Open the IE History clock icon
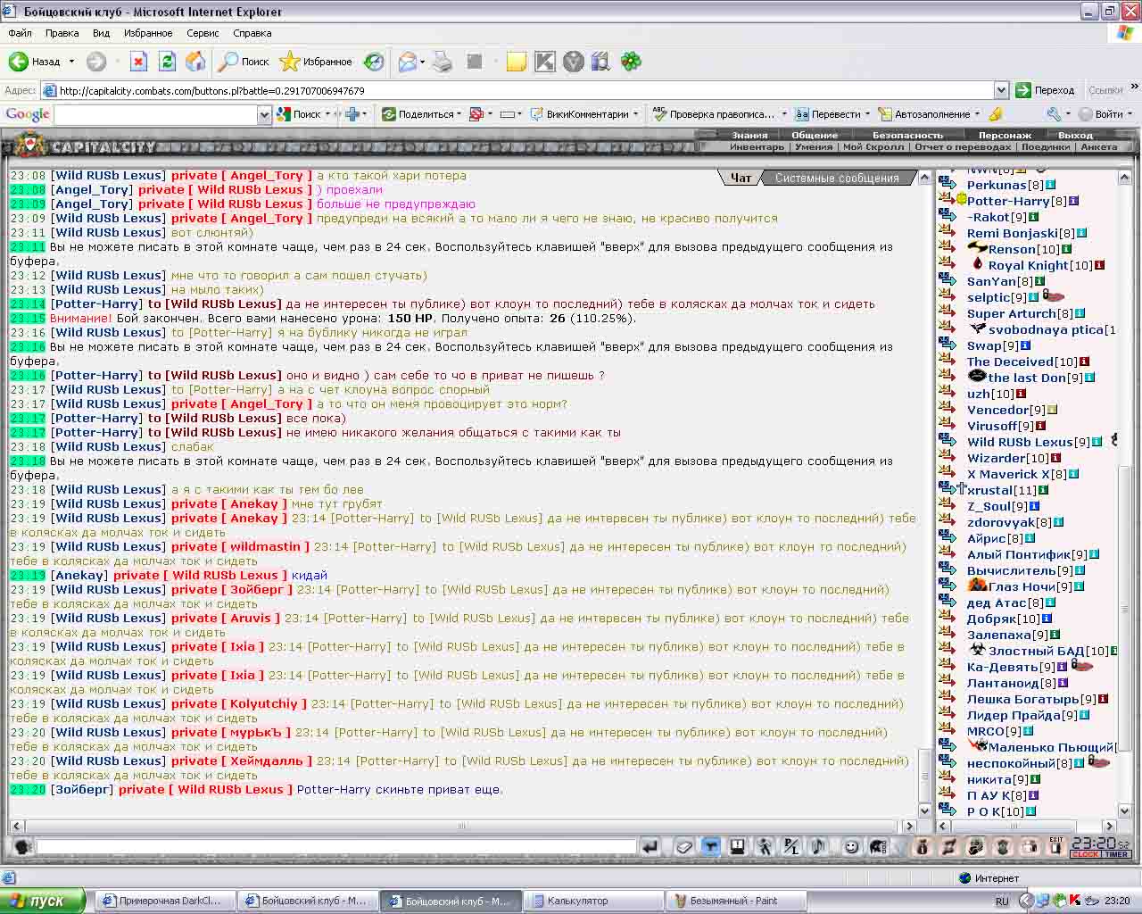 375,62
